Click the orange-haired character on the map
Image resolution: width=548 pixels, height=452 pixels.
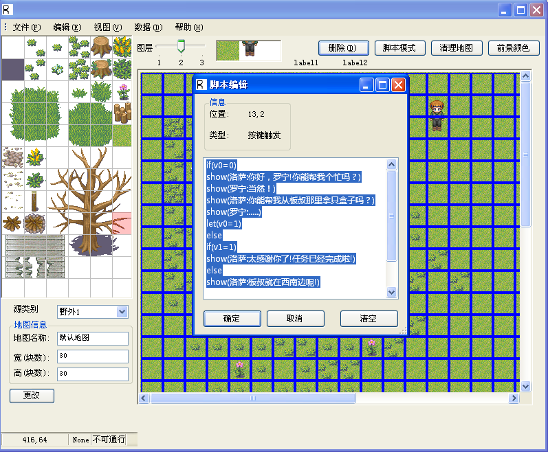(437, 115)
